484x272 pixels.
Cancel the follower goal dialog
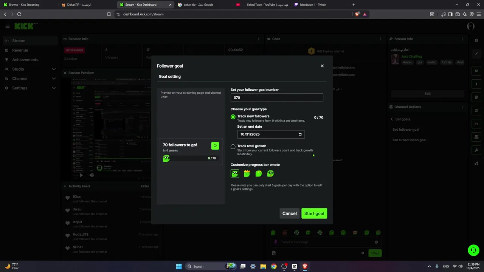click(x=290, y=213)
